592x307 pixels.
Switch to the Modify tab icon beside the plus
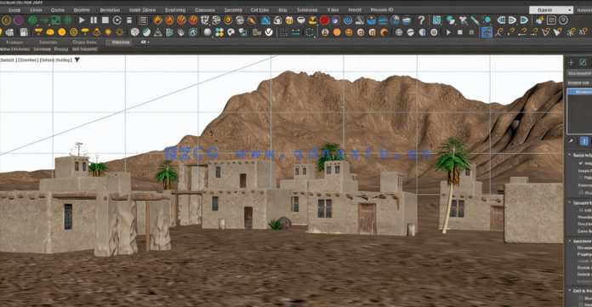click(583, 62)
